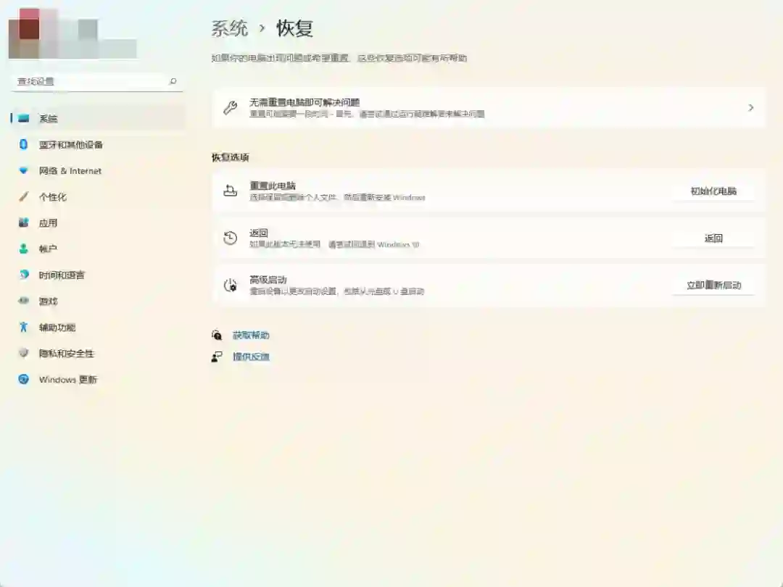Open 帐户 settings
This screenshot has width=783, height=587.
click(x=97, y=249)
